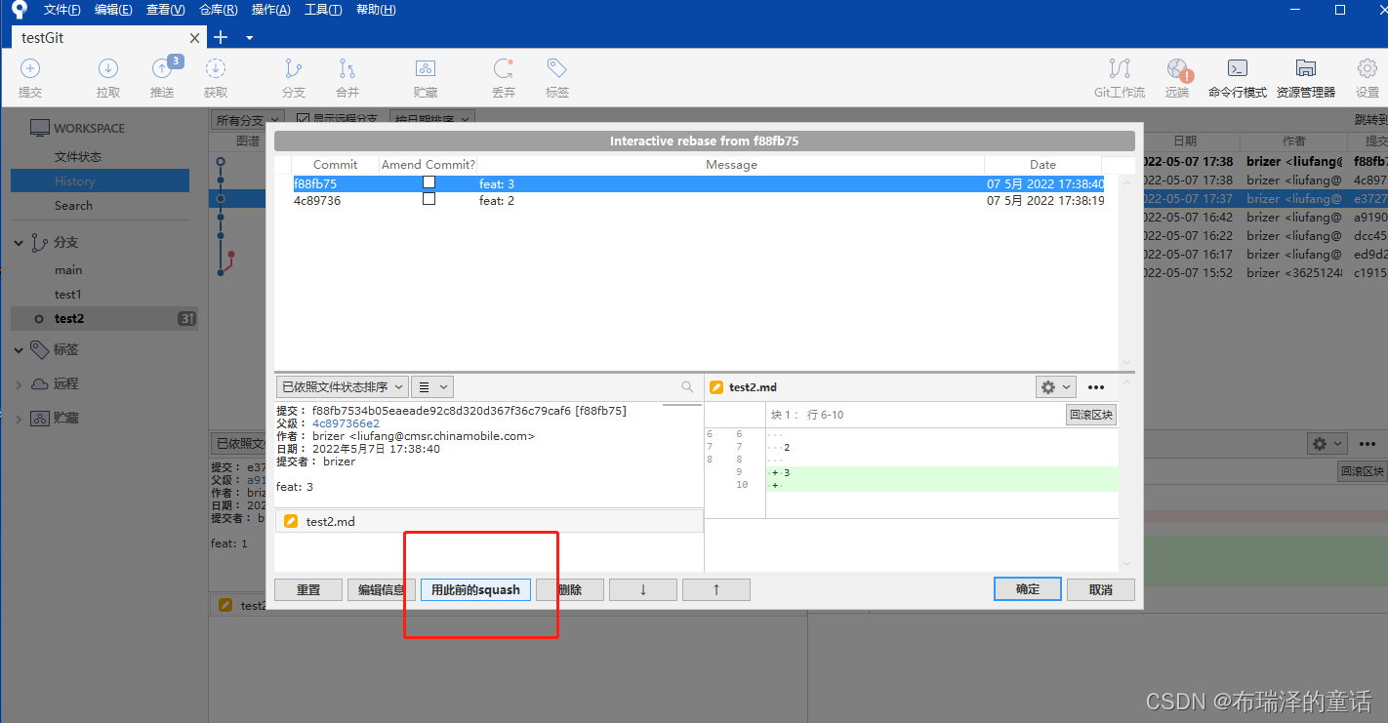Select the test2 branch
The width and height of the screenshot is (1388, 723).
point(104,318)
